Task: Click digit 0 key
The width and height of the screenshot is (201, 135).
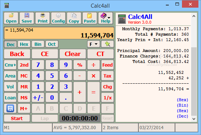Action: [x=52, y=98]
